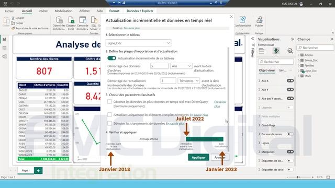Click the Annuler button
The height and width of the screenshot is (188, 335).
click(x=220, y=157)
